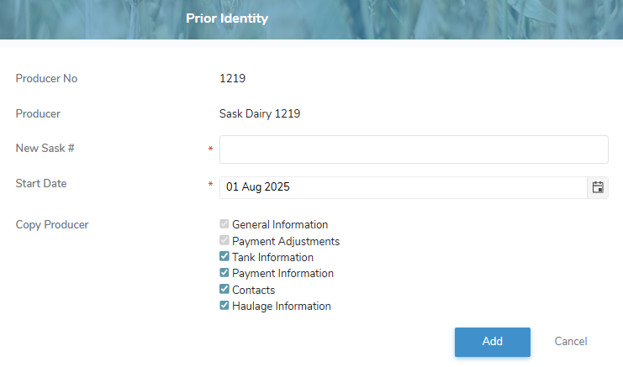Uncheck the Tank Information checkbox
This screenshot has width=623, height=367.
pos(224,257)
